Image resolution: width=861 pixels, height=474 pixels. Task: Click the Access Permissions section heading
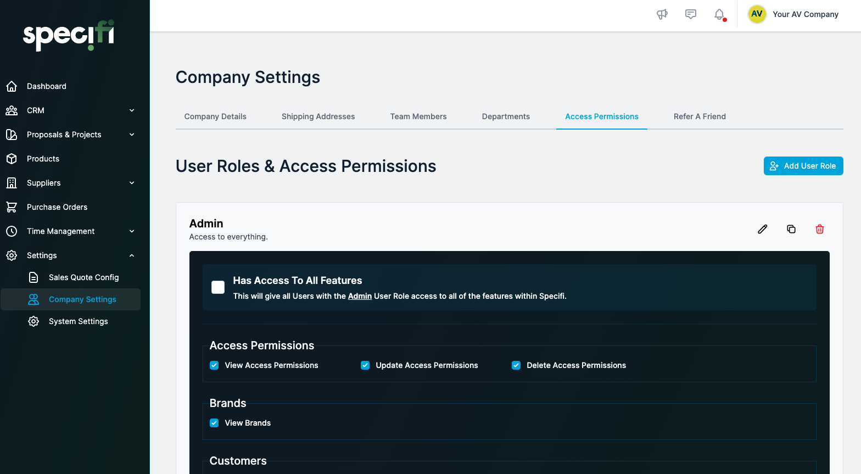[x=262, y=345]
